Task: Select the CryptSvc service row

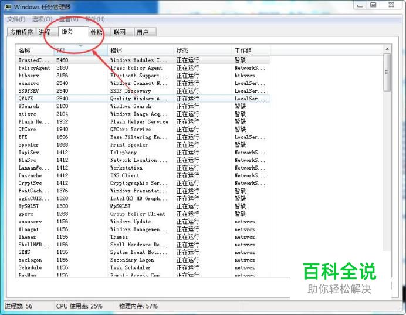Action: 143,183
